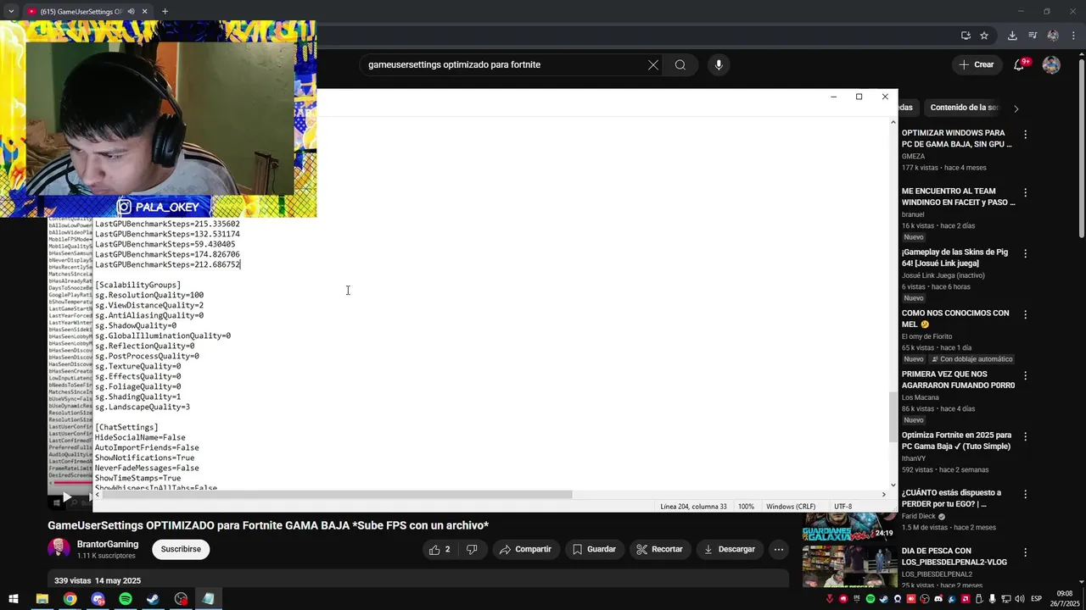Viewport: 1086px width, 610px height.
Task: Click Notepad vertical scrollbar thumb
Action: (x=892, y=417)
